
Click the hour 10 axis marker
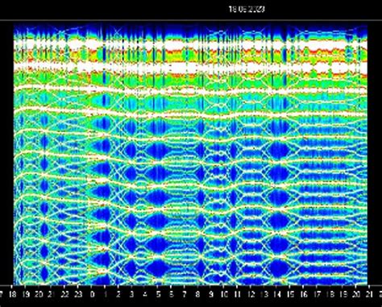click(224, 295)
